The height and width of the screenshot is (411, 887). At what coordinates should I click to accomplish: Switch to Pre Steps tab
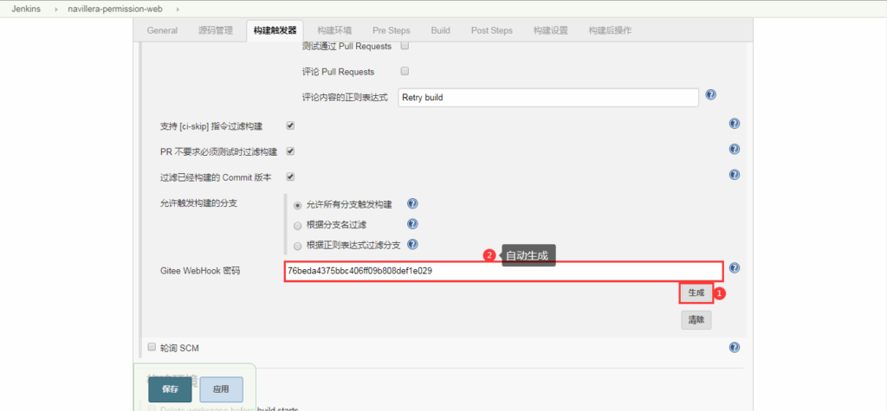click(x=392, y=30)
